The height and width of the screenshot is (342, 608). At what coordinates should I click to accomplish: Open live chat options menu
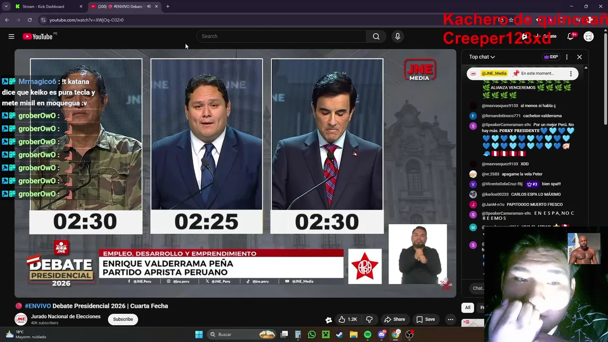tap(567, 57)
